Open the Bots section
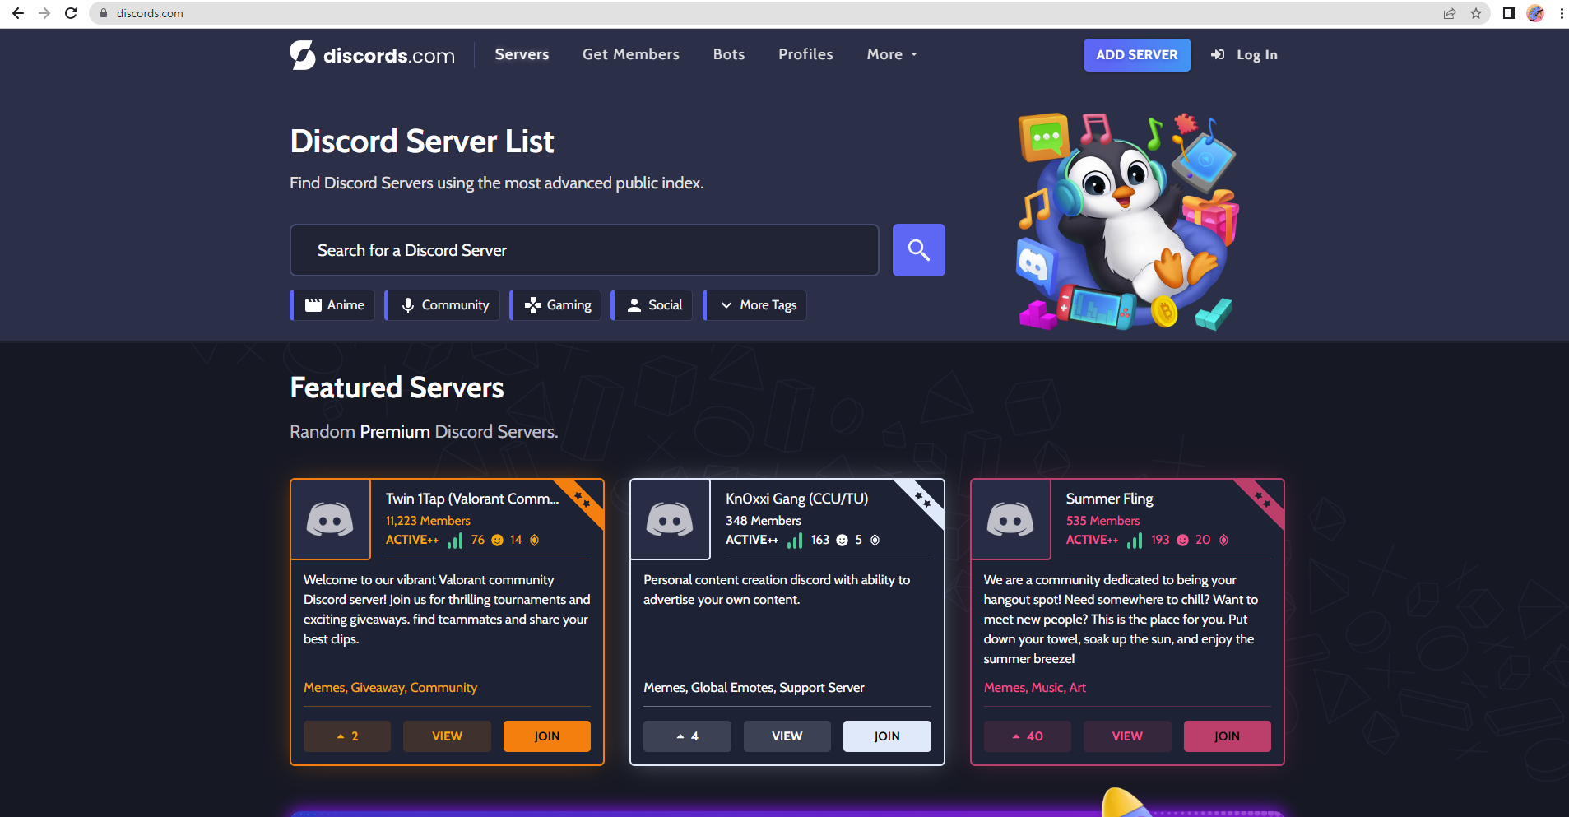The image size is (1569, 817). (x=728, y=54)
